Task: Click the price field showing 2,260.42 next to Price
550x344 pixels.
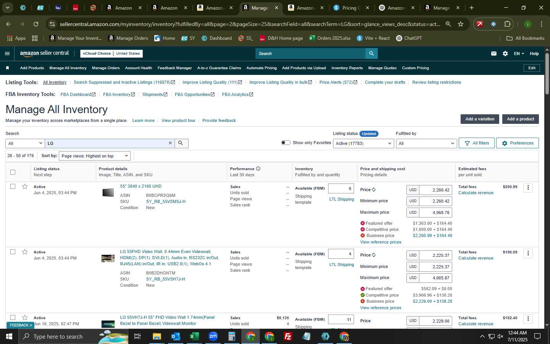Action: [435, 190]
